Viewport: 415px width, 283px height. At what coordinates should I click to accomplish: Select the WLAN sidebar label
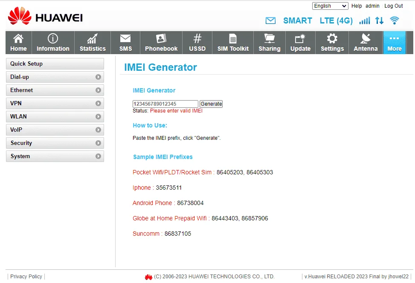tap(18, 116)
